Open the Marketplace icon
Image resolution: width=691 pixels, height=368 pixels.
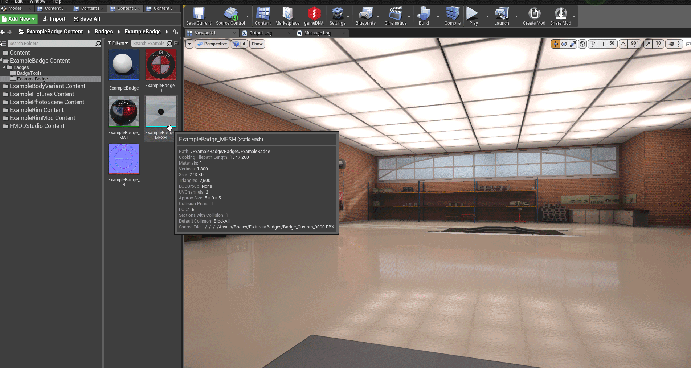pos(287,16)
